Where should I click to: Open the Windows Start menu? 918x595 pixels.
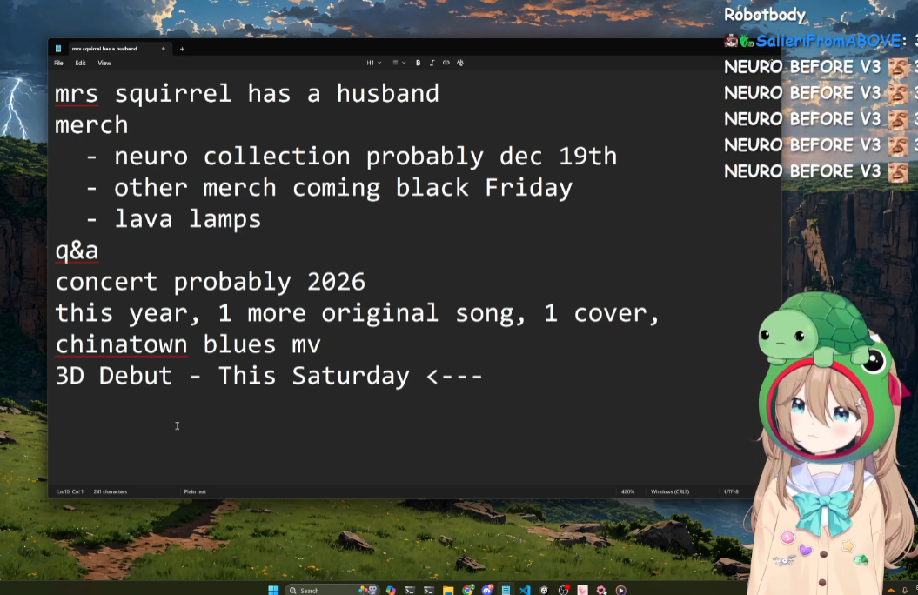[273, 590]
